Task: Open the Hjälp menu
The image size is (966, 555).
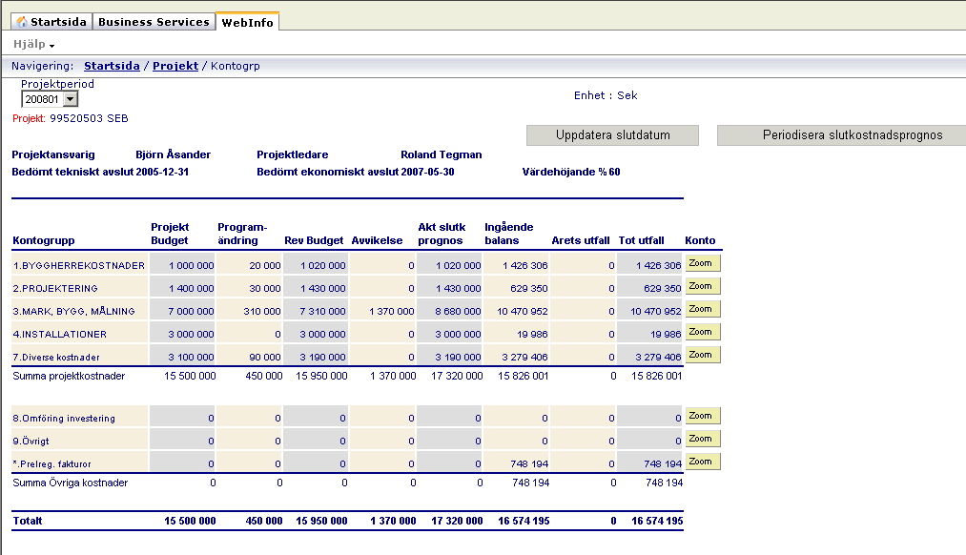Action: coord(34,45)
